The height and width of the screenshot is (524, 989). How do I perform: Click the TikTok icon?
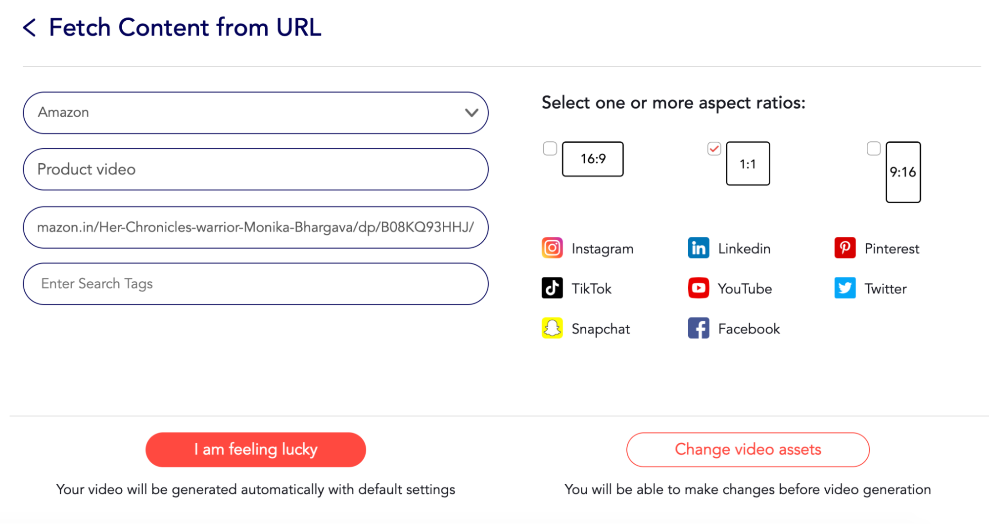552,288
